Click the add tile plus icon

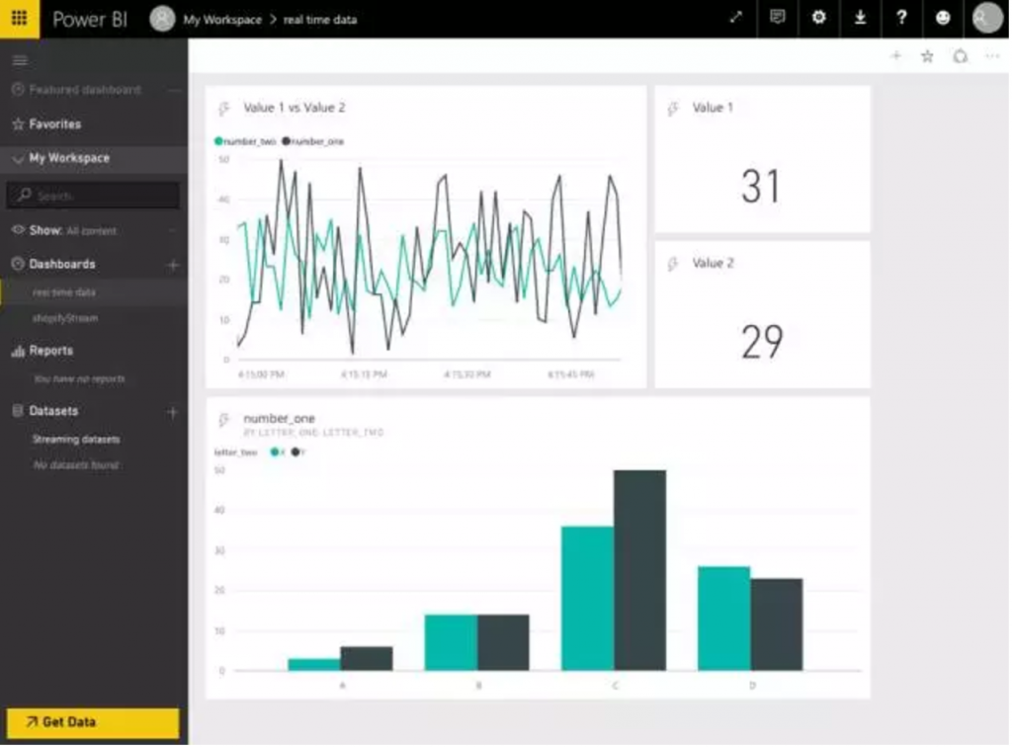[896, 57]
